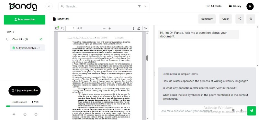Click the search input at the top

(101, 6)
